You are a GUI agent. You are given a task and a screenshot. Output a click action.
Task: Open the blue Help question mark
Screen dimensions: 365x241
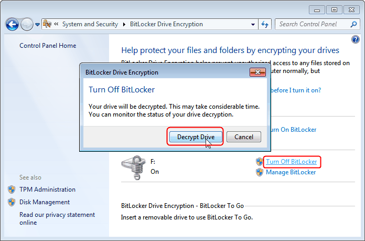pyautogui.click(x=356, y=39)
